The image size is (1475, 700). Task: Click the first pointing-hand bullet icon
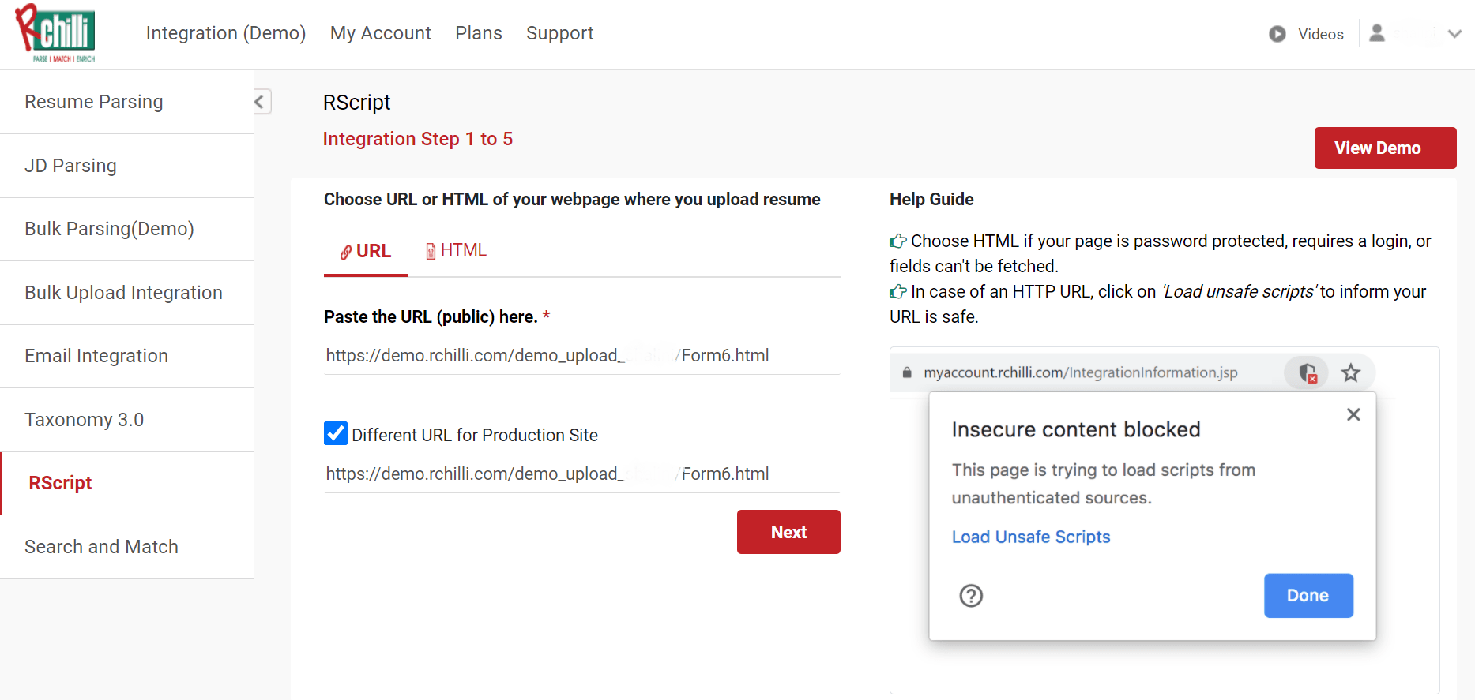tap(898, 241)
